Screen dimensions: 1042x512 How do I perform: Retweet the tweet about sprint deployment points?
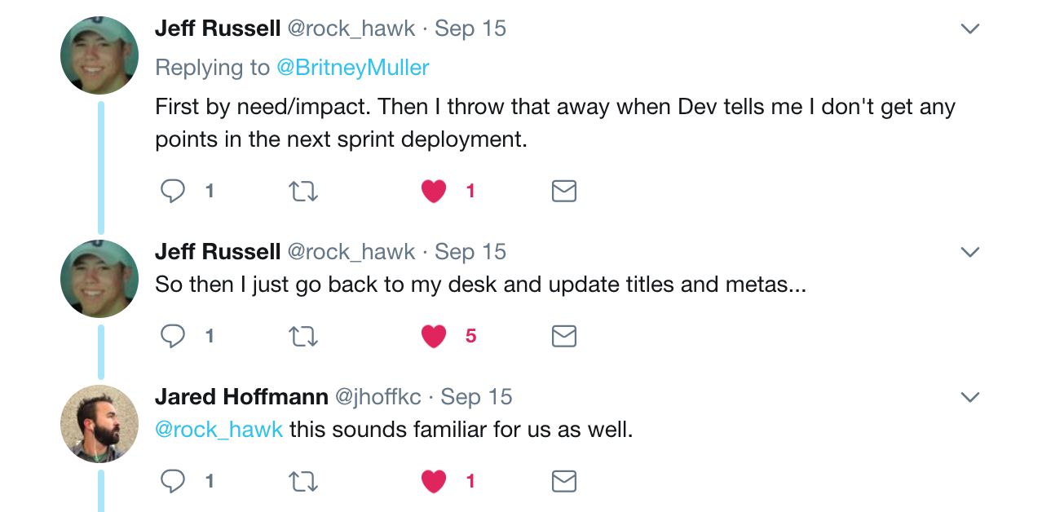[302, 191]
